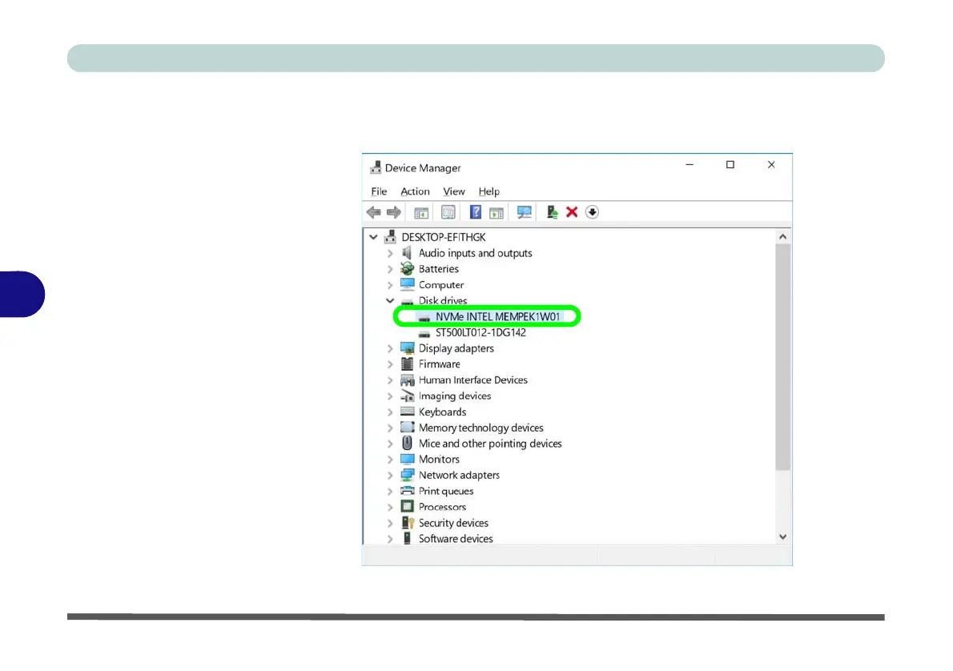Select the Processors category label

pos(442,507)
